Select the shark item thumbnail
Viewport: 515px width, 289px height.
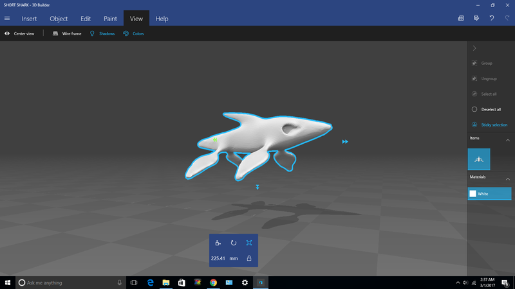479,159
